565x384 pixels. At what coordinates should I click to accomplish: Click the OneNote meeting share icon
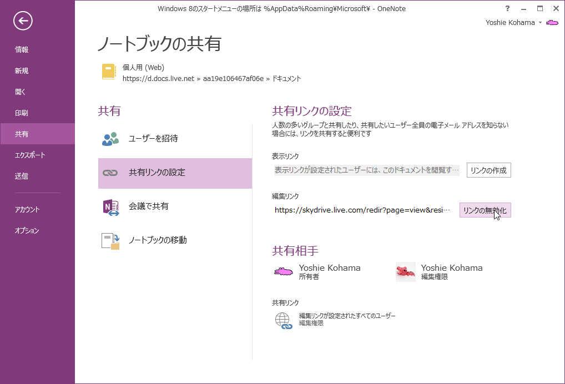coord(110,207)
